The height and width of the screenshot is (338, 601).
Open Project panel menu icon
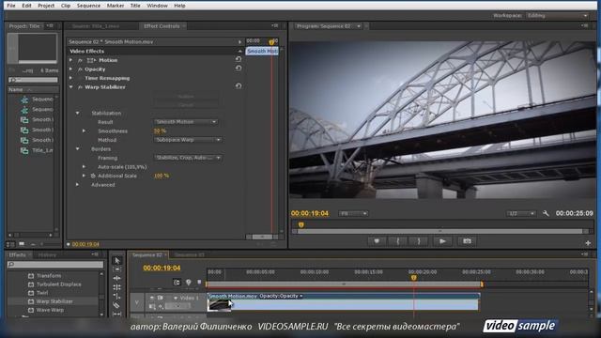point(50,25)
